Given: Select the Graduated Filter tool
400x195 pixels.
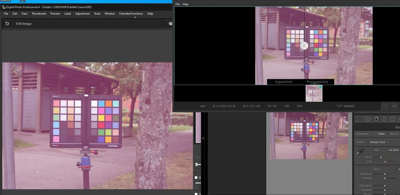Looking at the screenshot, I should pyautogui.click(x=384, y=119).
